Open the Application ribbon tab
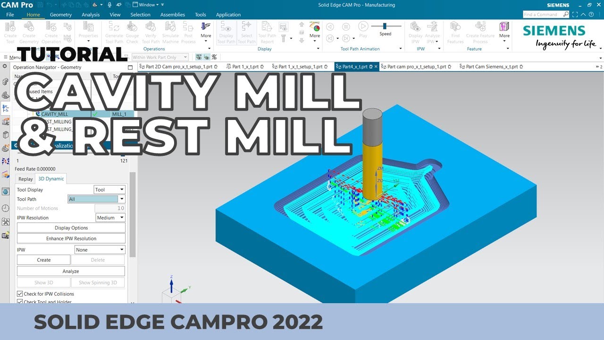The image size is (604, 340). click(228, 15)
